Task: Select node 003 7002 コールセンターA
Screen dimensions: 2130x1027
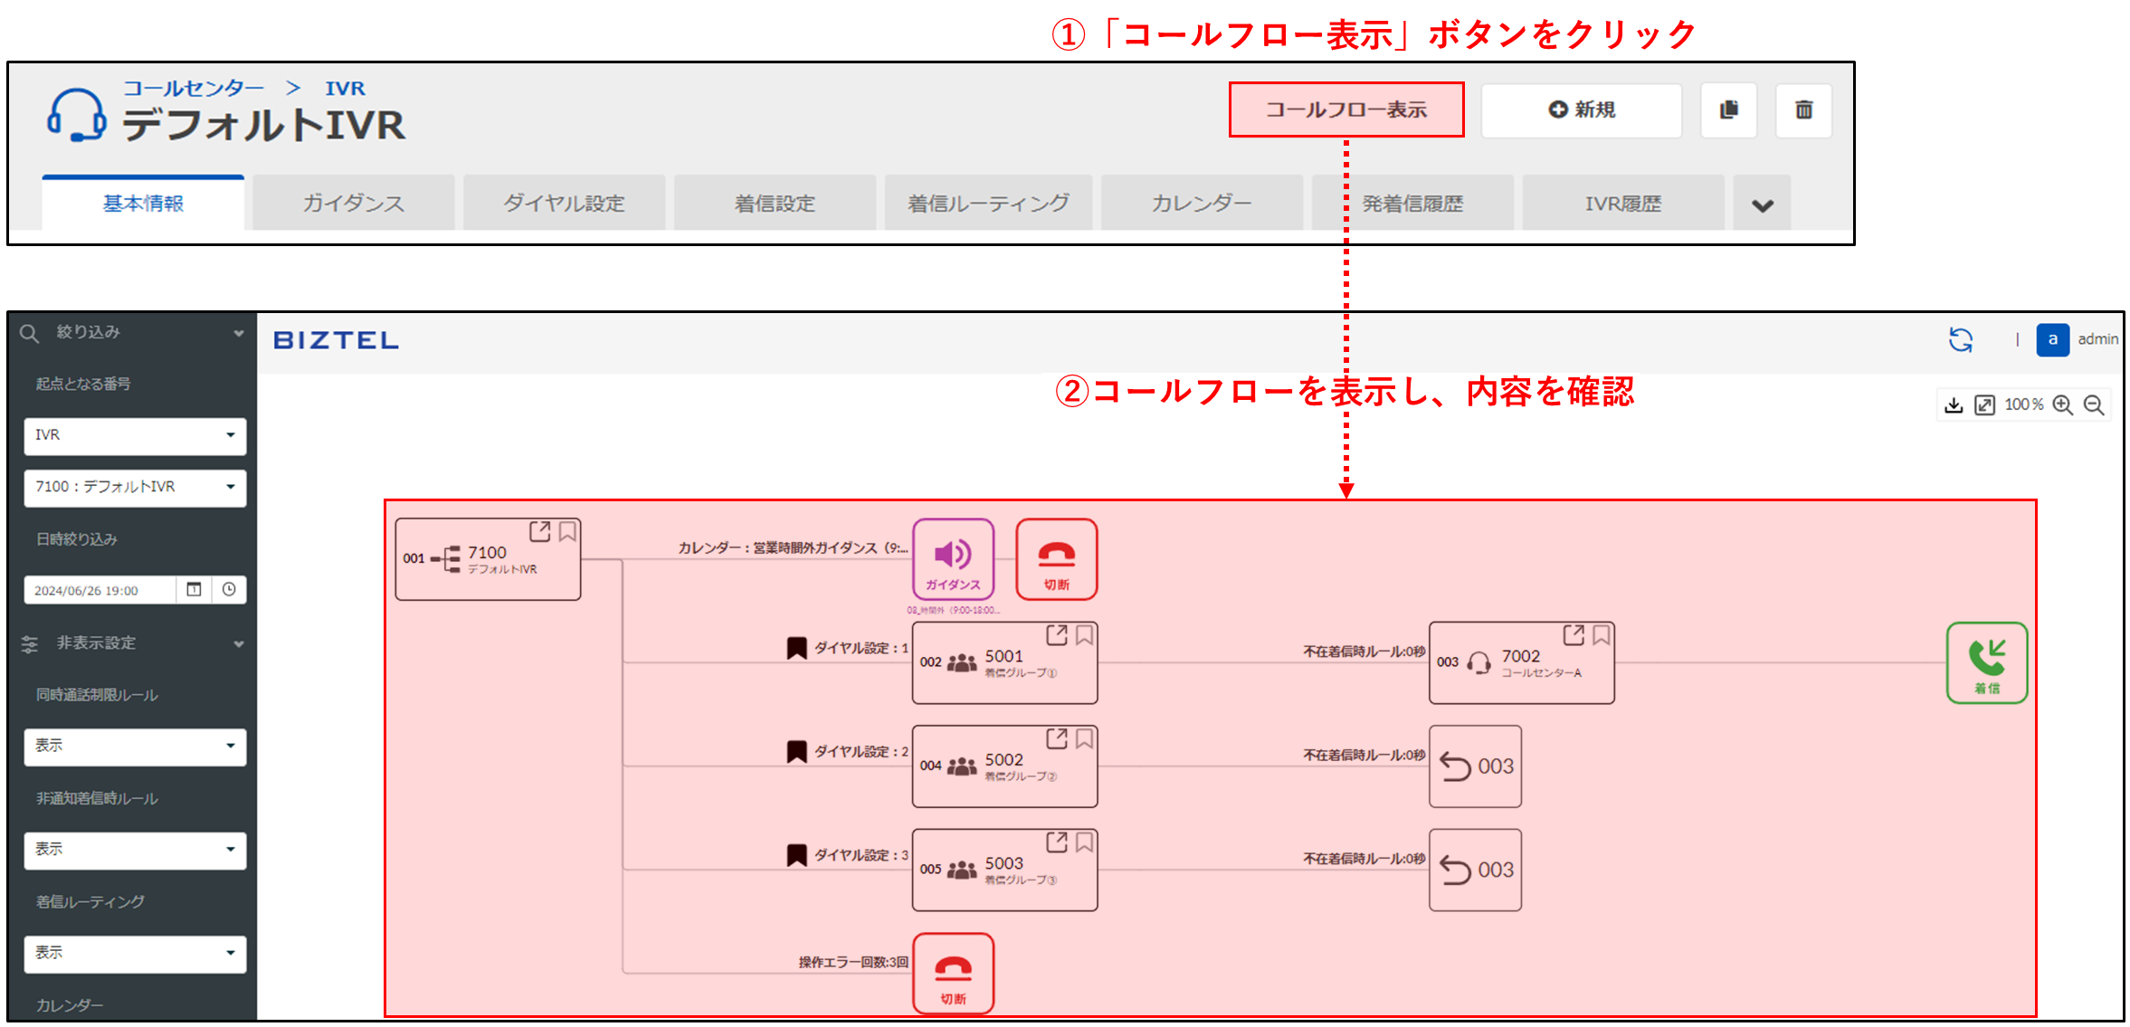Action: click(x=1521, y=663)
